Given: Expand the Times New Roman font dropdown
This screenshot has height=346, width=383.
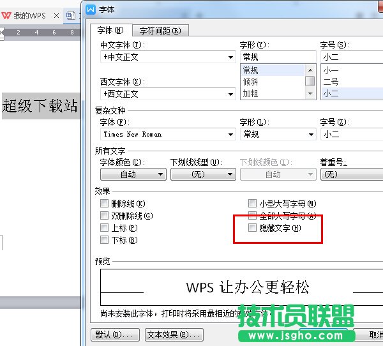Looking at the screenshot, I should (x=230, y=135).
